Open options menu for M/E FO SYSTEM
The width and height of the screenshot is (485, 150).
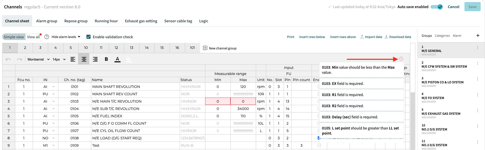478,95
